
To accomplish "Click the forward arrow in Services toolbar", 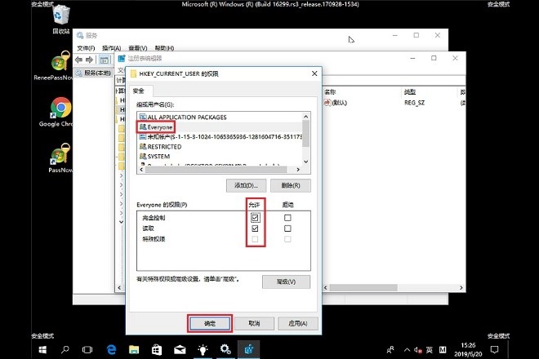I will (x=89, y=60).
